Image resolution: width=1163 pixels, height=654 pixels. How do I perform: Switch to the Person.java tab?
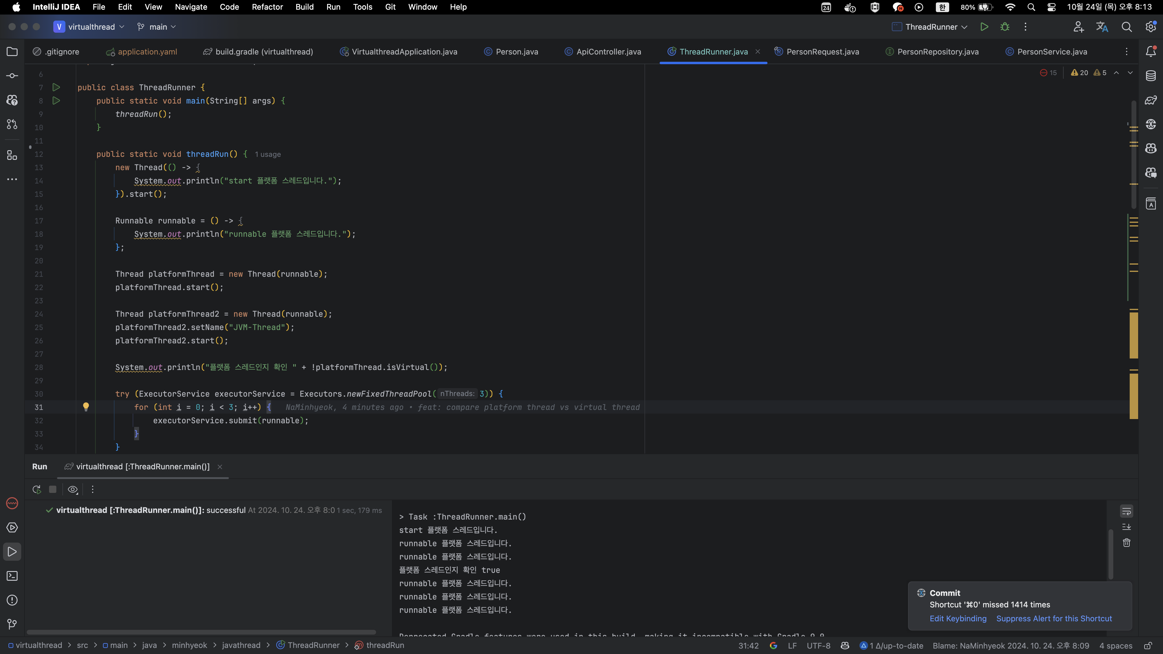coord(516,51)
